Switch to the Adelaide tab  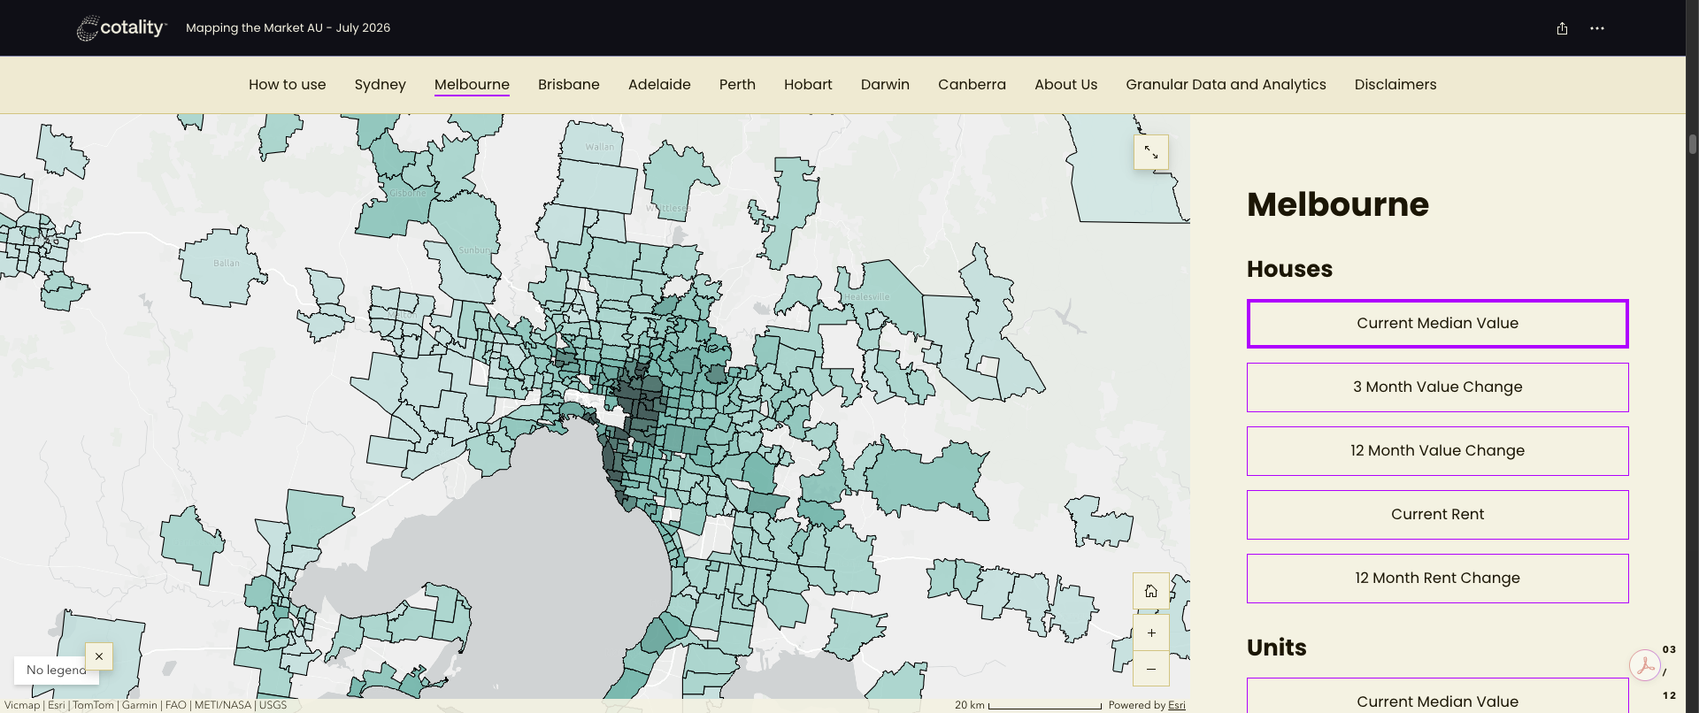659,85
